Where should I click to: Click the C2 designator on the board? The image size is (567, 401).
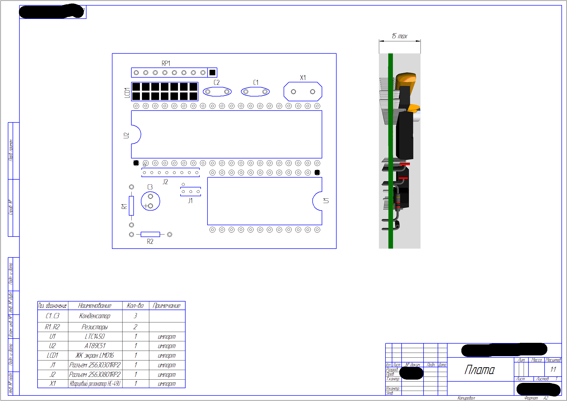tap(217, 83)
